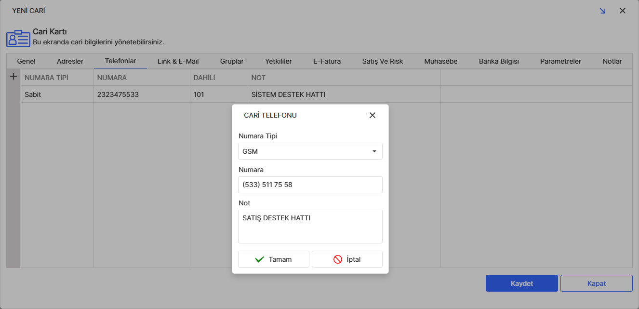Go to Link & E-Mail tab
639x309 pixels.
[x=178, y=61]
